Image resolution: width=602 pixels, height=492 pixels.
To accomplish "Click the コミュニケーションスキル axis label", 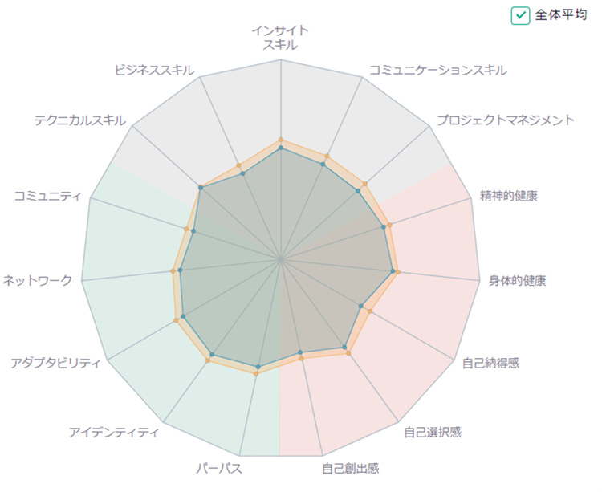I will tap(438, 71).
